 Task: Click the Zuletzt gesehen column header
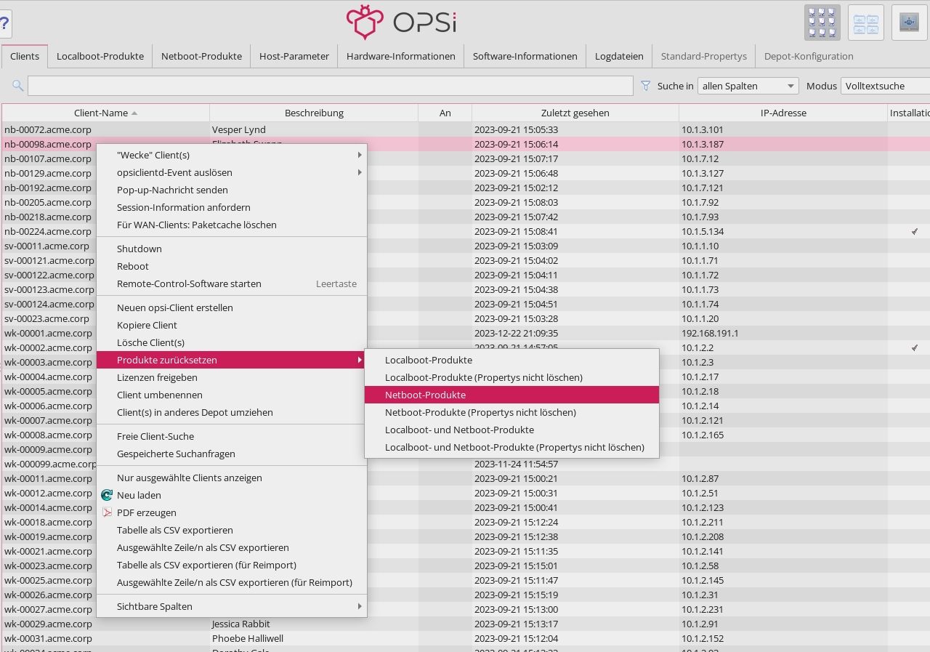pos(575,113)
